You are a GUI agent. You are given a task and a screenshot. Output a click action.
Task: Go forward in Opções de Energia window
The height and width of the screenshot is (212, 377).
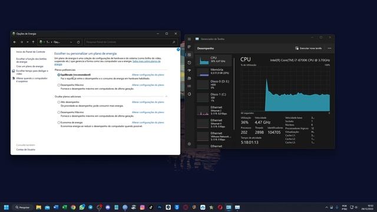click(x=22, y=42)
